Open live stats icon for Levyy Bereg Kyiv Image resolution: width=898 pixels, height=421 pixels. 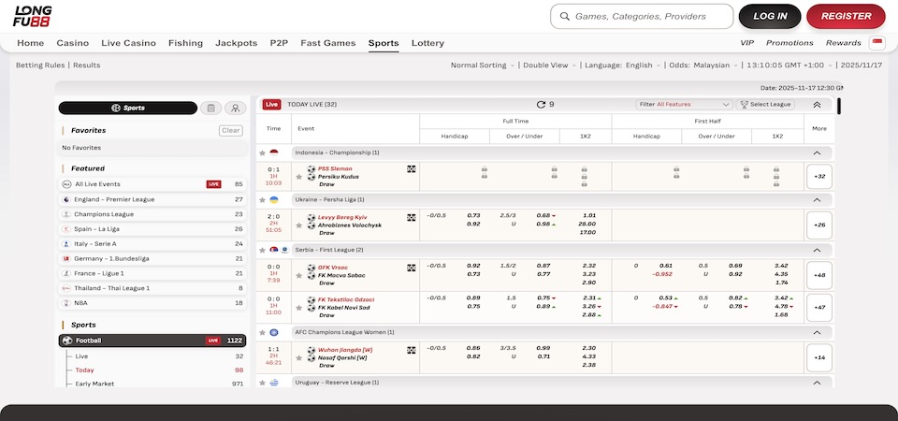pos(412,218)
